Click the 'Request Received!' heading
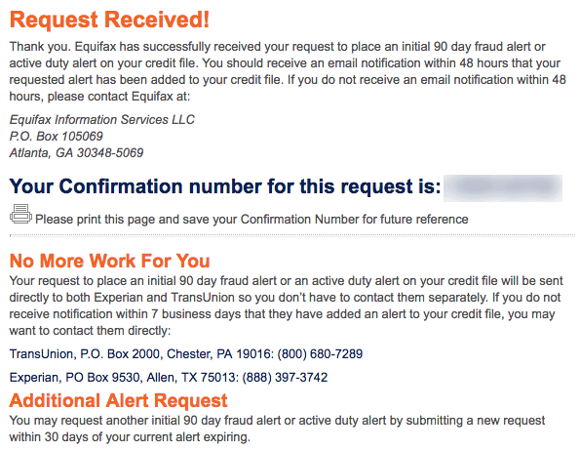 (109, 20)
